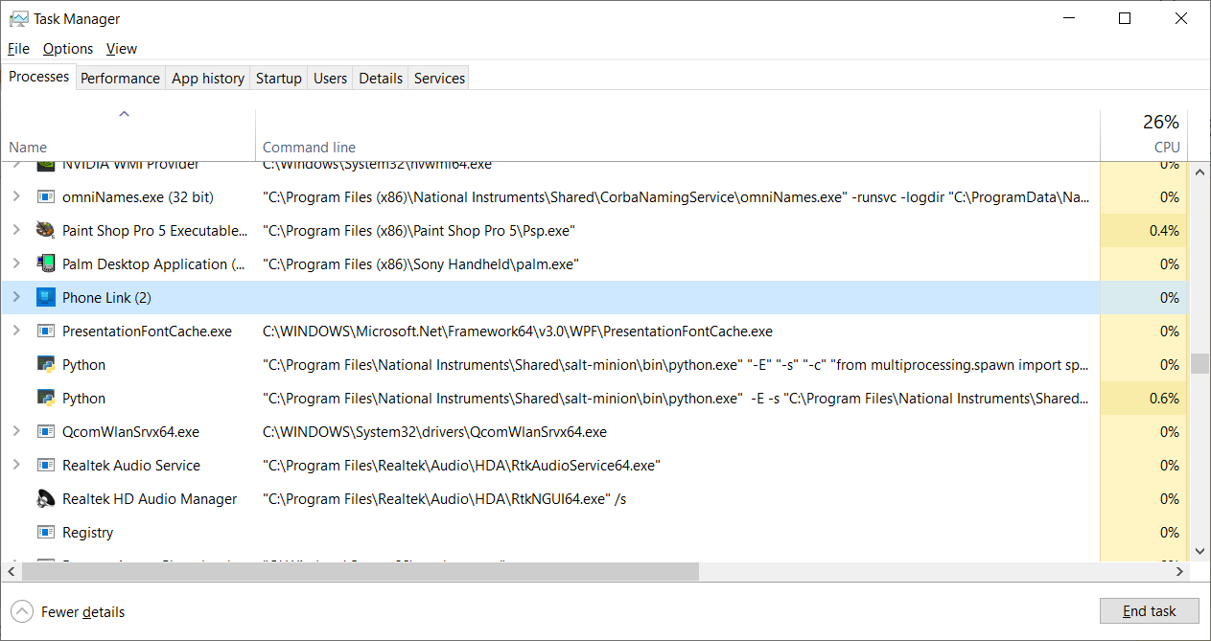Click the python.exe multiprocessing.spawn command line

click(x=676, y=364)
